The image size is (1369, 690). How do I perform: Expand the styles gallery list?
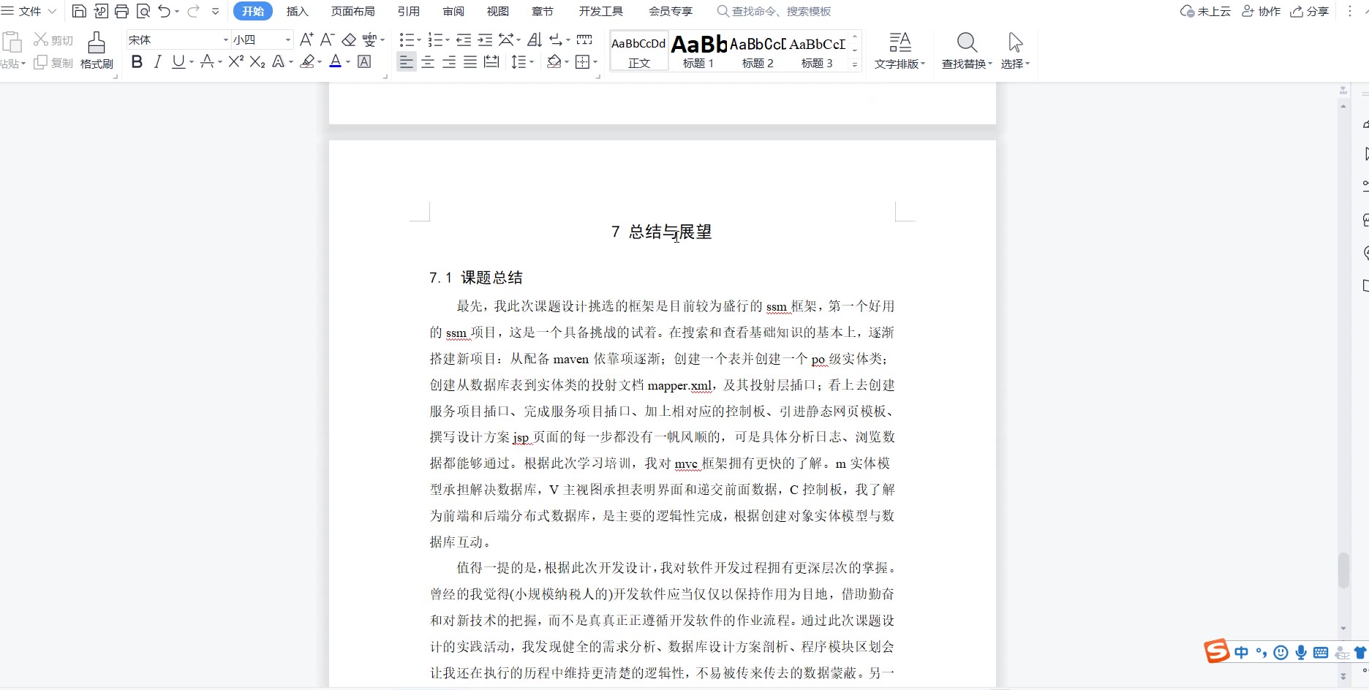(x=854, y=64)
